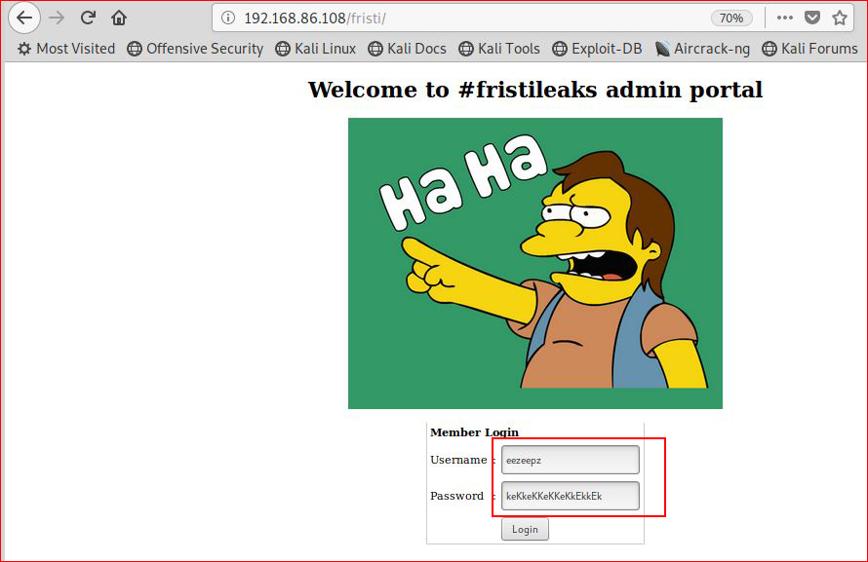Click the Username input field
This screenshot has height=562, width=868.
click(x=571, y=460)
